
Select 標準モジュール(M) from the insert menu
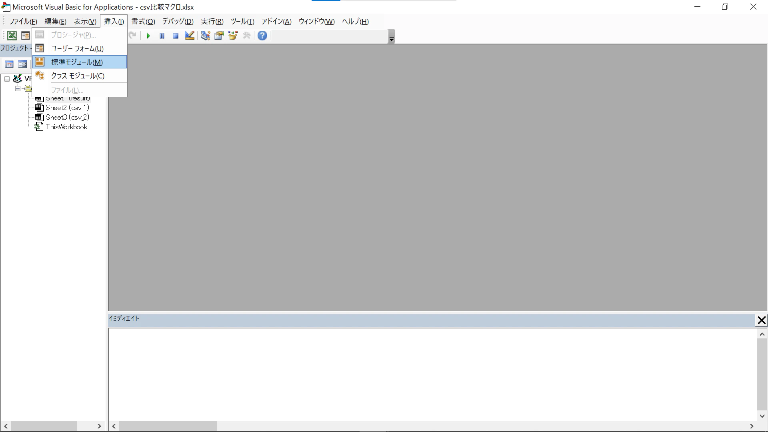(77, 62)
